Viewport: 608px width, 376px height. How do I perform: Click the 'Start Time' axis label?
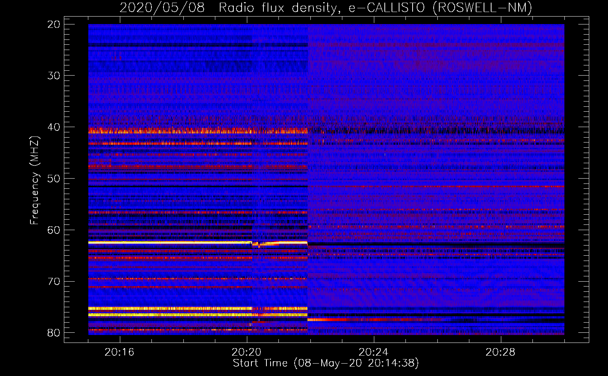tap(326, 363)
